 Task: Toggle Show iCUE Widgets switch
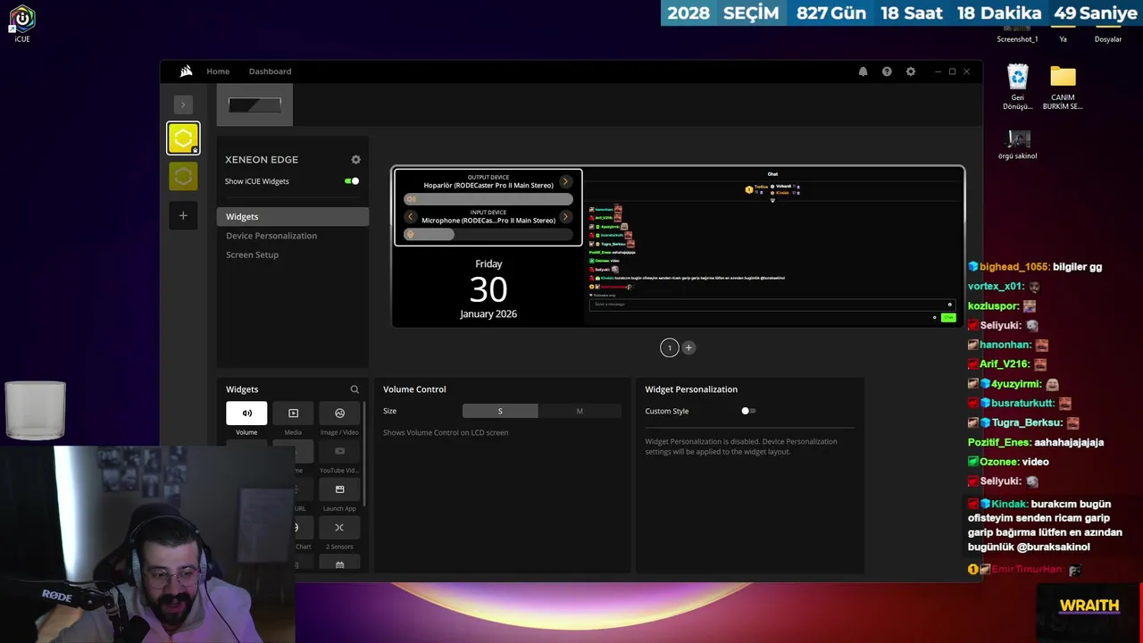pyautogui.click(x=352, y=181)
